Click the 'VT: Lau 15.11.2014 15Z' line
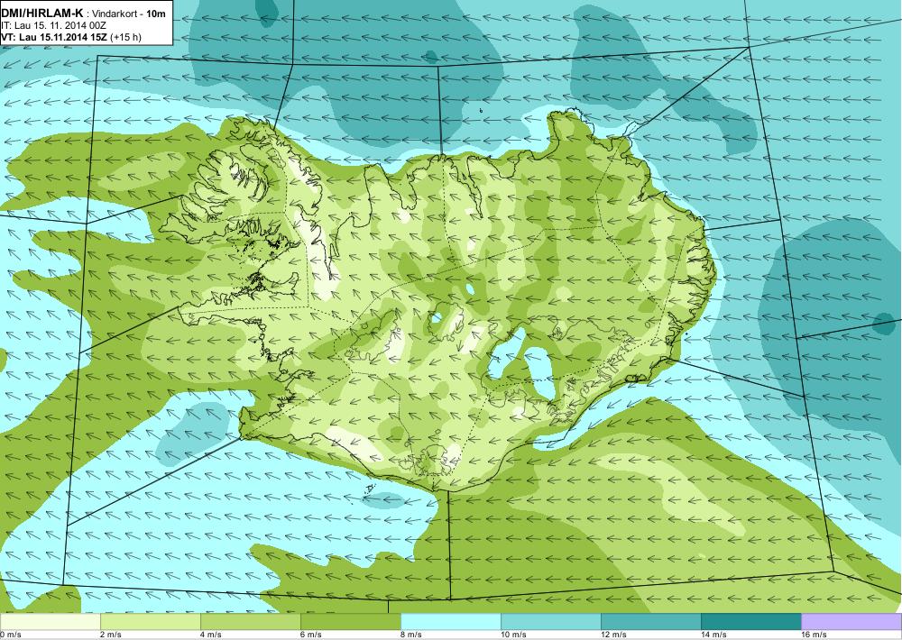The height and width of the screenshot is (640, 902). tap(54, 37)
